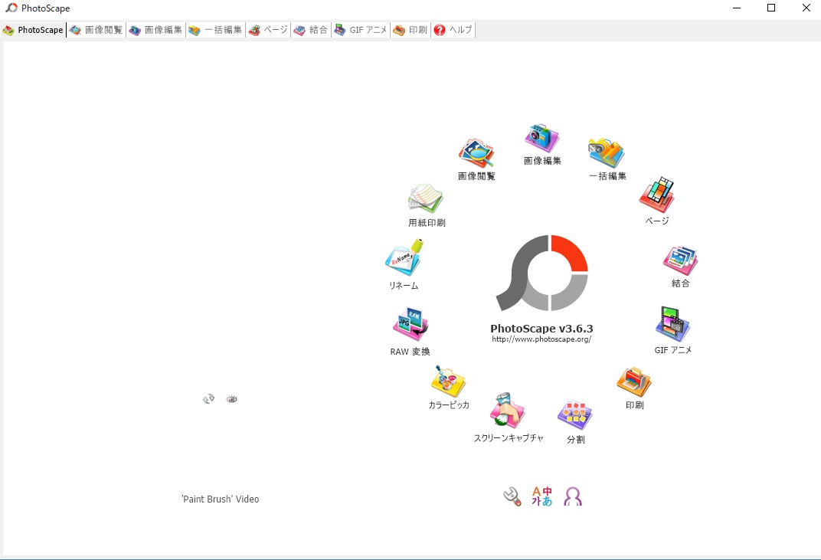
Task: Open the 画像閲覧 viewer icon in circle
Action: click(476, 153)
